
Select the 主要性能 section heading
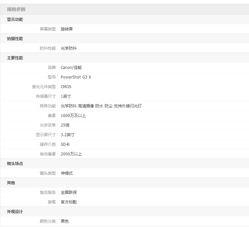15,58
